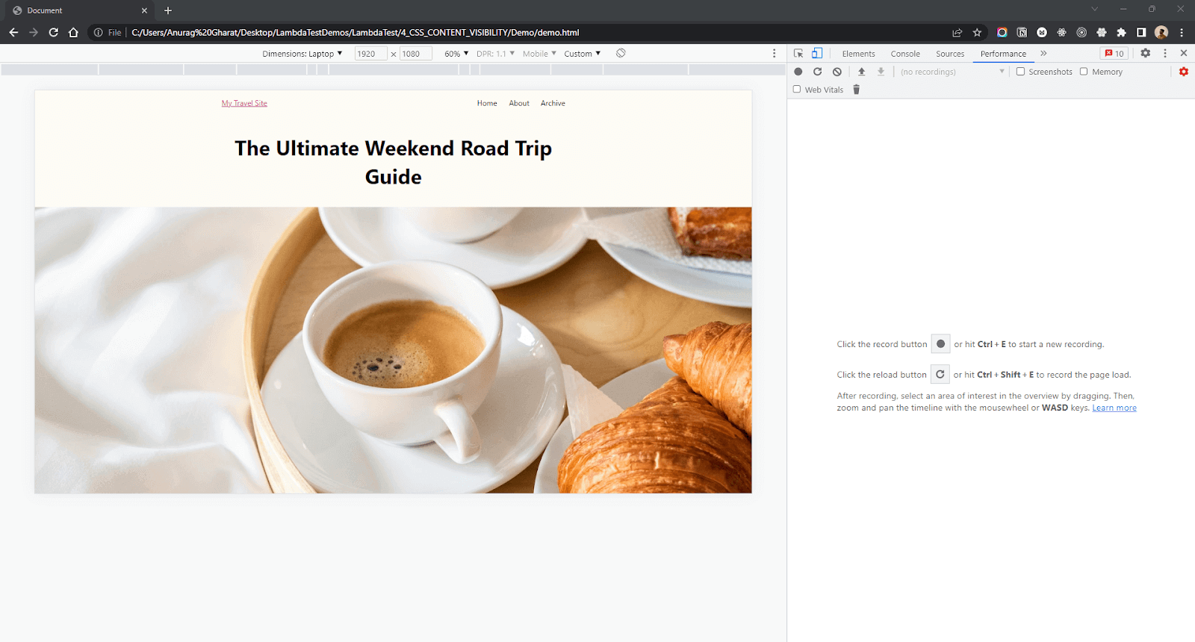Click the collect garbage trash icon
Screen dimensions: 1195x642
857,90
